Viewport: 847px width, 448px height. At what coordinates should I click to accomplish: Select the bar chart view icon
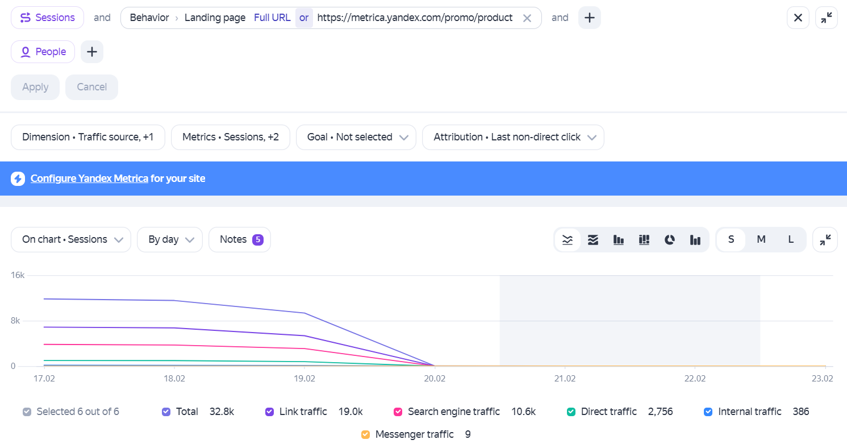(619, 240)
